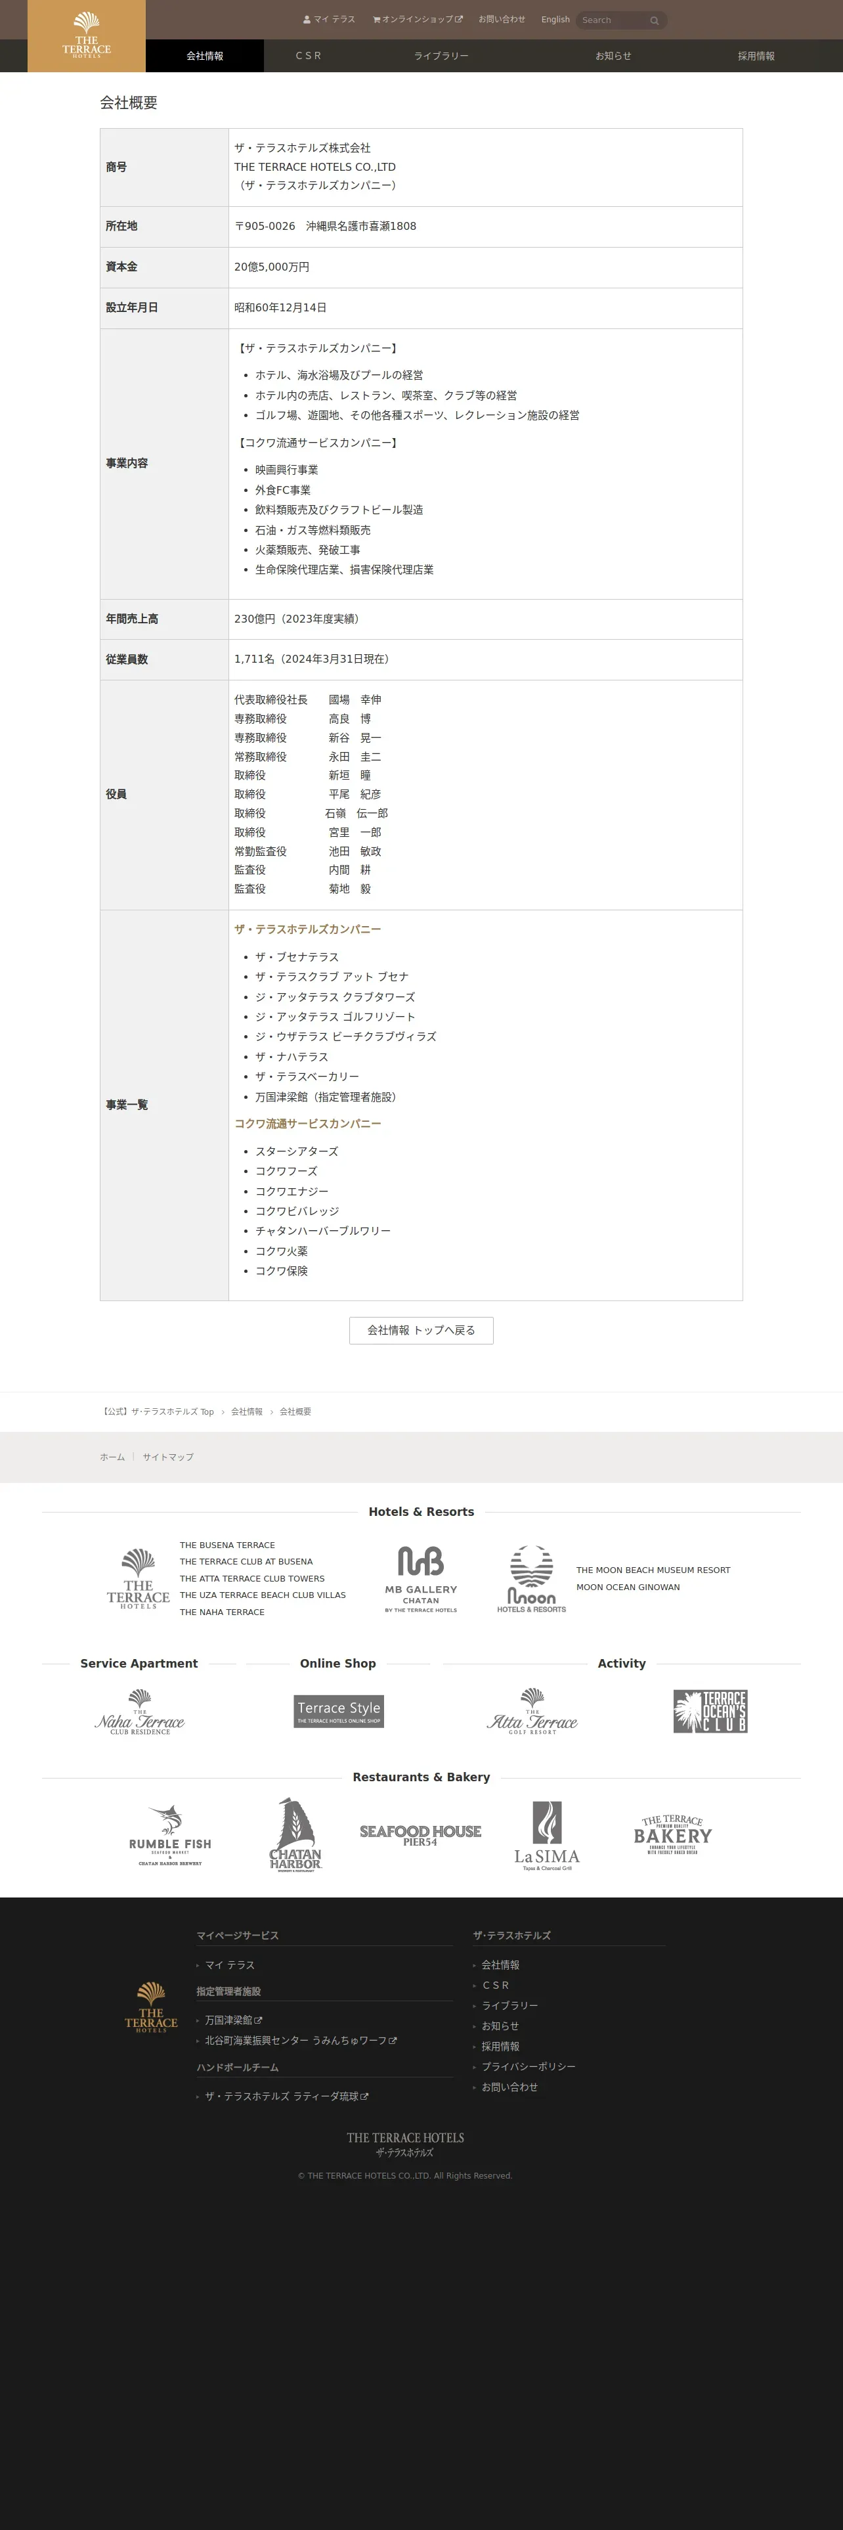Open the ホーム footer link
The width and height of the screenshot is (843, 2530).
[x=112, y=1457]
